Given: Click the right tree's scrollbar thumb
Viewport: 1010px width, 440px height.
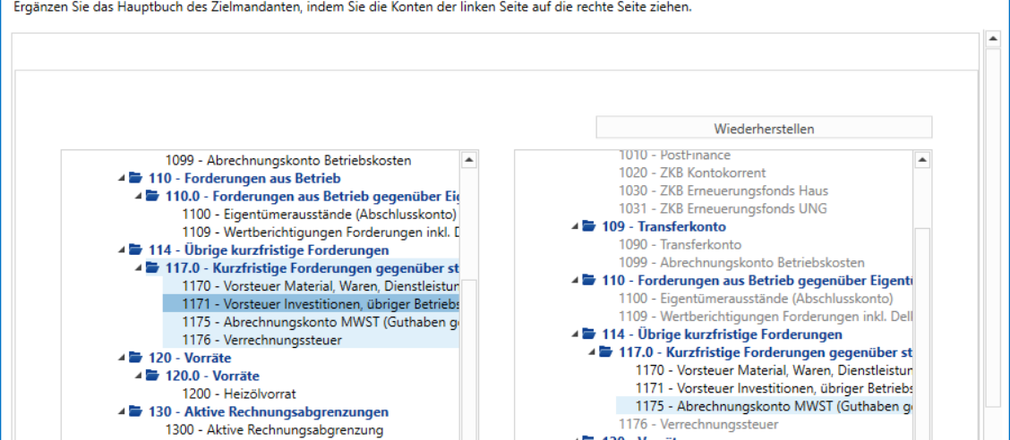Looking at the screenshot, I should click(922, 334).
